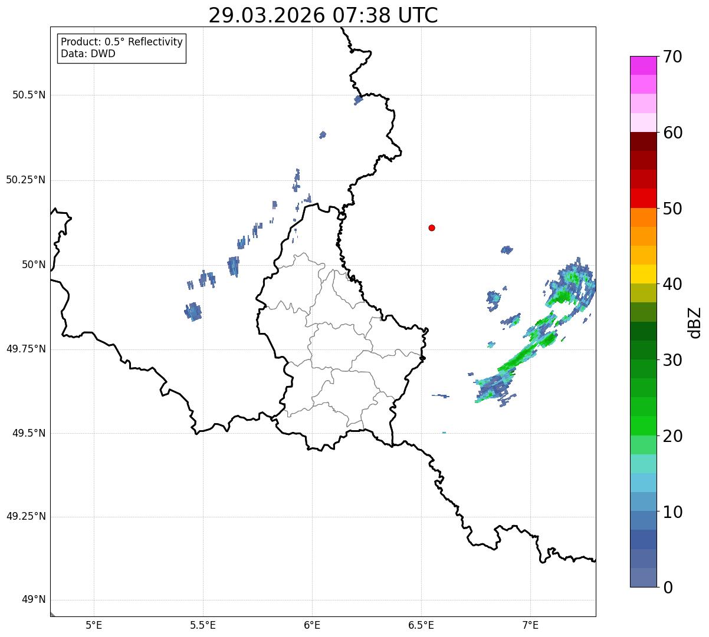Viewport: 709px width, 637px height.
Task: Click the Product: 0.5° Reflectivity label
Action: [x=122, y=42]
